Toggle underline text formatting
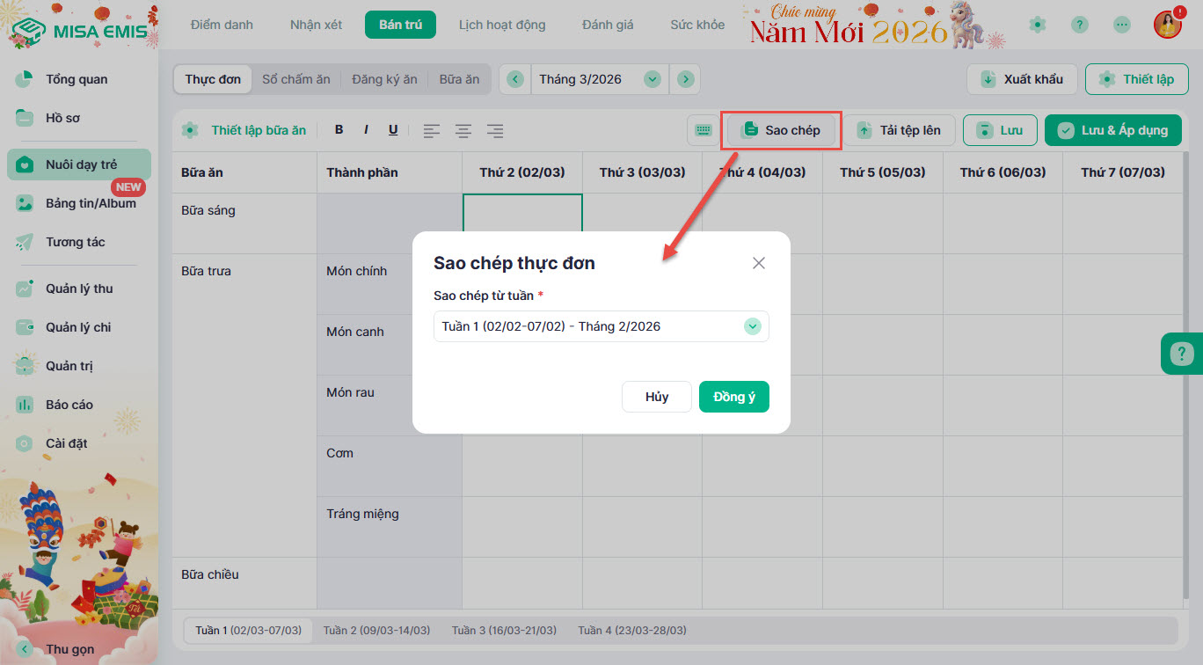The width and height of the screenshot is (1203, 665). [x=393, y=130]
